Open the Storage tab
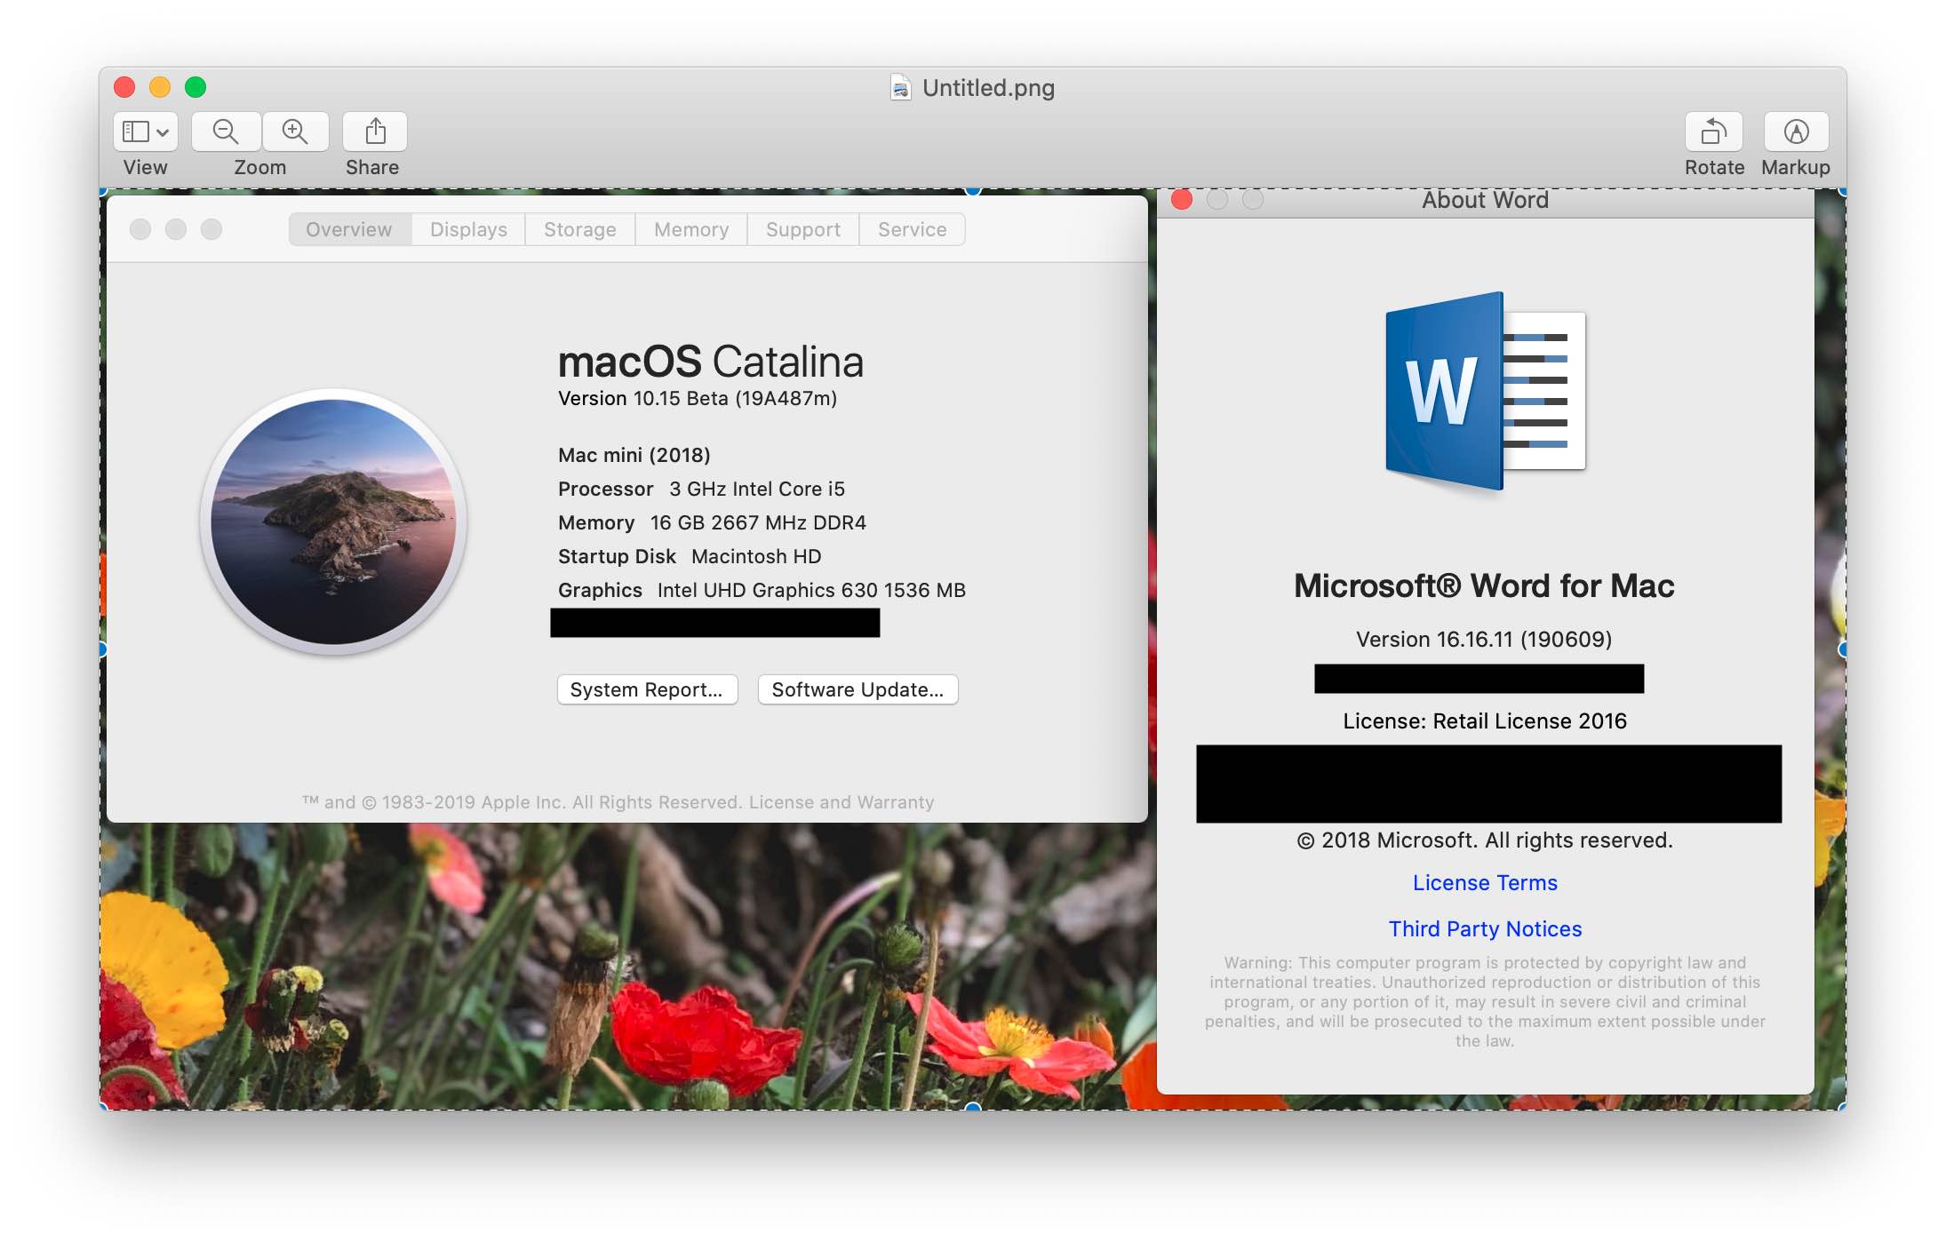This screenshot has height=1242, width=1946. pyautogui.click(x=580, y=229)
